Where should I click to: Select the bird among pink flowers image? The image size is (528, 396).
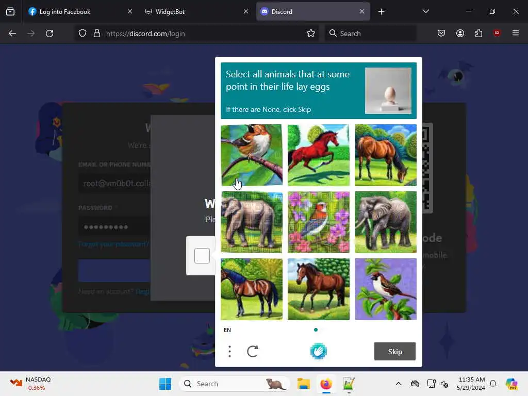coord(318,222)
